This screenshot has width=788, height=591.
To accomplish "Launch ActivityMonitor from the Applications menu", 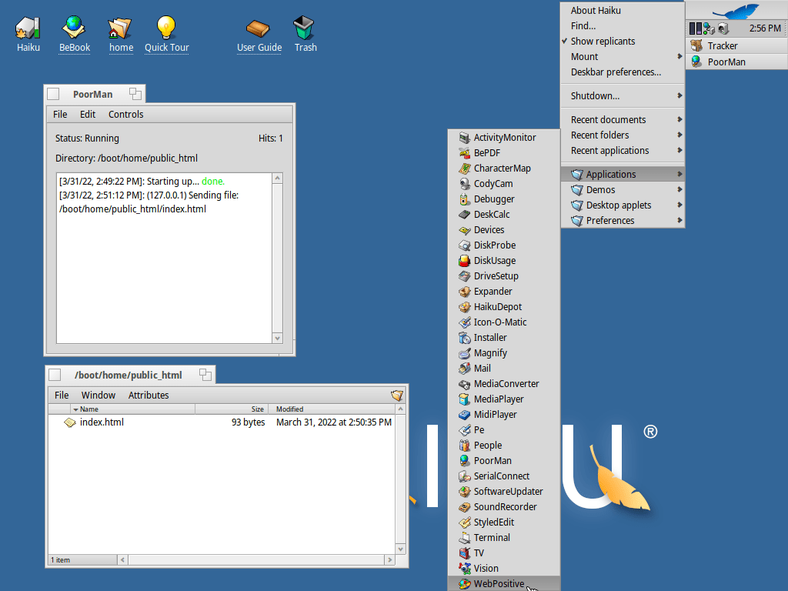I will (504, 137).
